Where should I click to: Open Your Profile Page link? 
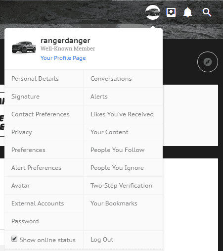[63, 58]
